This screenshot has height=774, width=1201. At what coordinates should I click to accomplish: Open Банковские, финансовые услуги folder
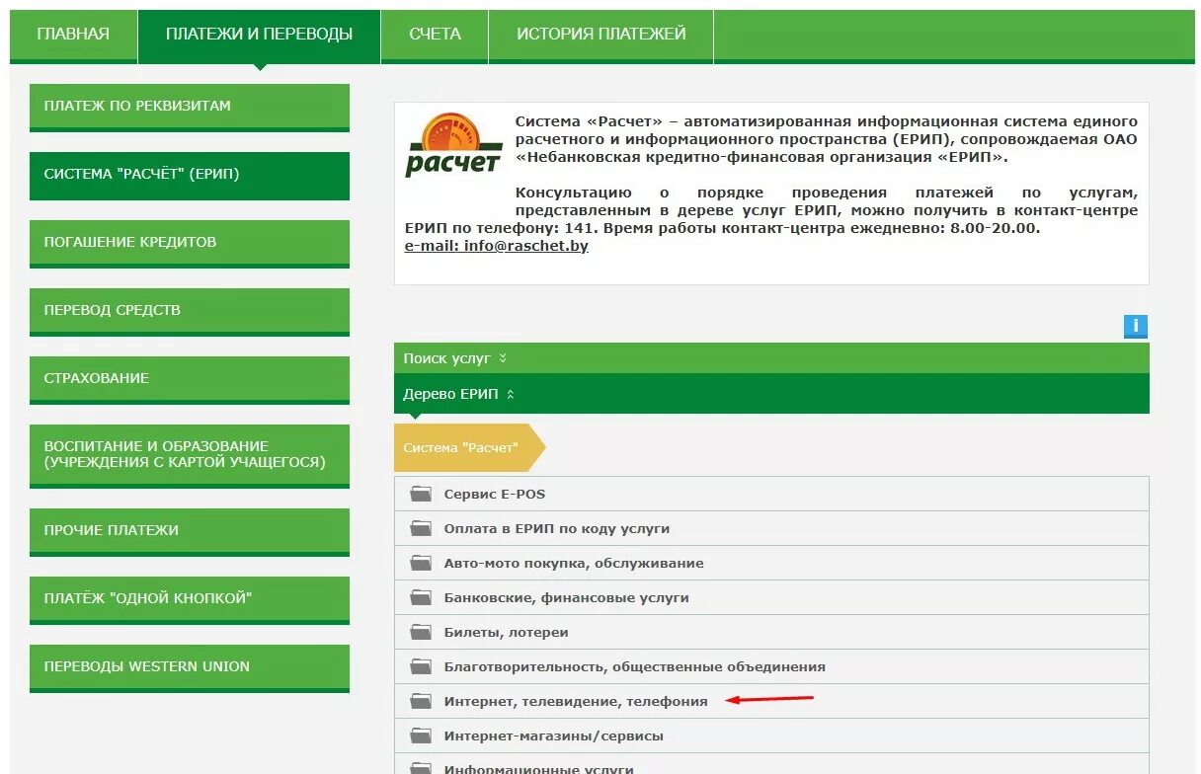pos(771,597)
